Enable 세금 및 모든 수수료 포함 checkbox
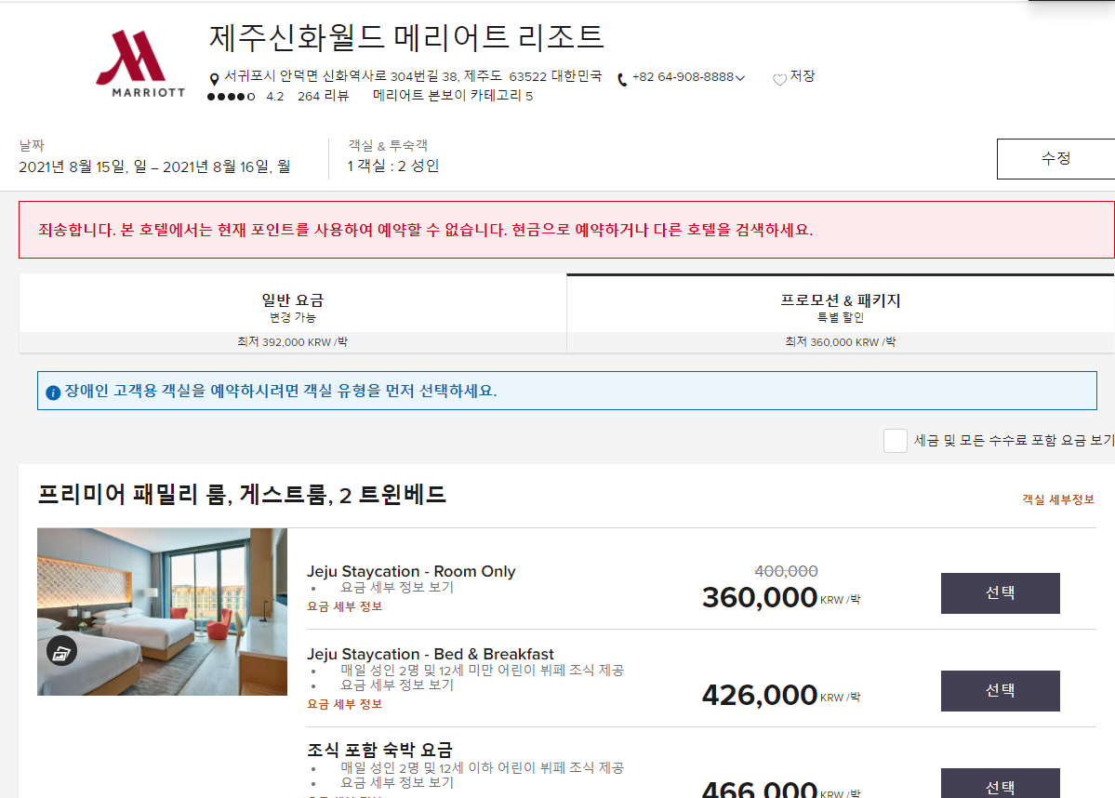Viewport: 1115px width, 798px height. 896,441
